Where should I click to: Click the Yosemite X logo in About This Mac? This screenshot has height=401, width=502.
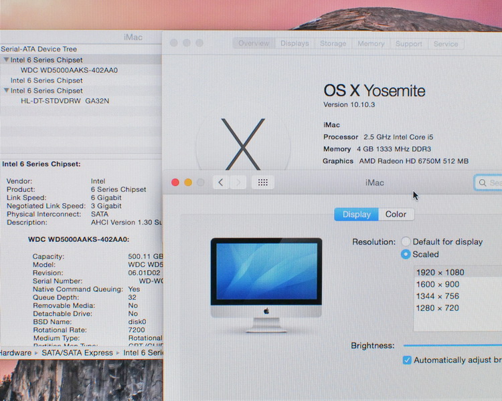coord(243,144)
